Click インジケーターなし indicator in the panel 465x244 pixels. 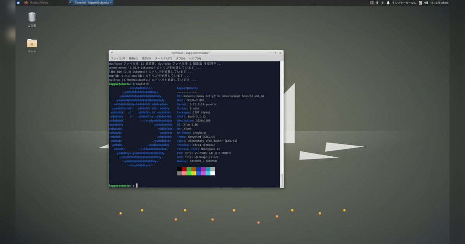tap(405, 3)
